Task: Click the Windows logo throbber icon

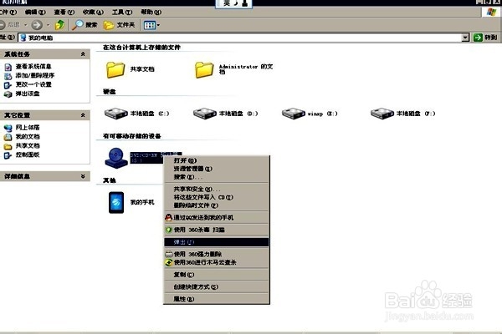Action: coord(491,13)
